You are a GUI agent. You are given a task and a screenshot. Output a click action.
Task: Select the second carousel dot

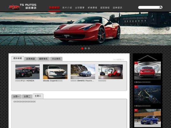pyautogui.click(x=85, y=48)
